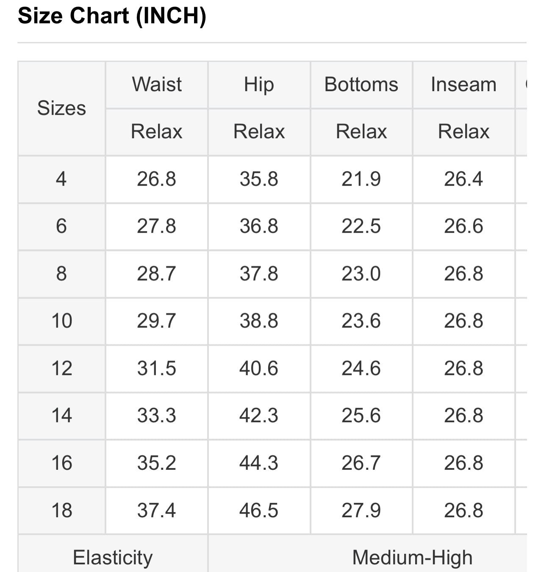The image size is (544, 572).
Task: Click Relax subheader under Waist
Action: point(157,131)
